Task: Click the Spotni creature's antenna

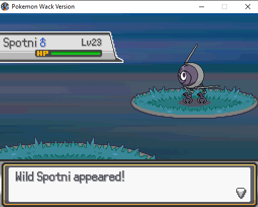Action: pos(191,54)
